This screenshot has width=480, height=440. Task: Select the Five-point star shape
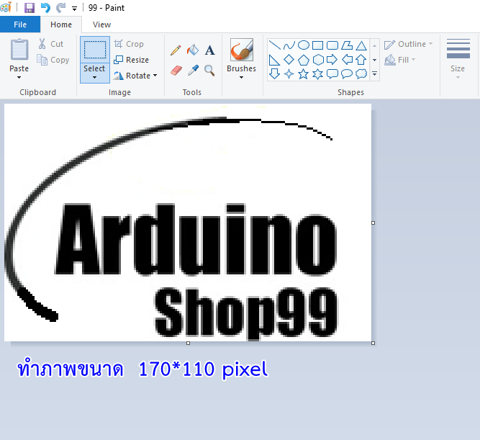tap(304, 74)
